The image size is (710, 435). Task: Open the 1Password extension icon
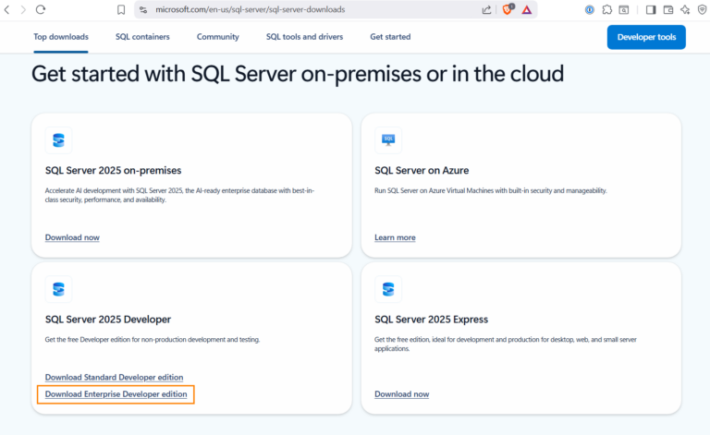pyautogui.click(x=590, y=9)
